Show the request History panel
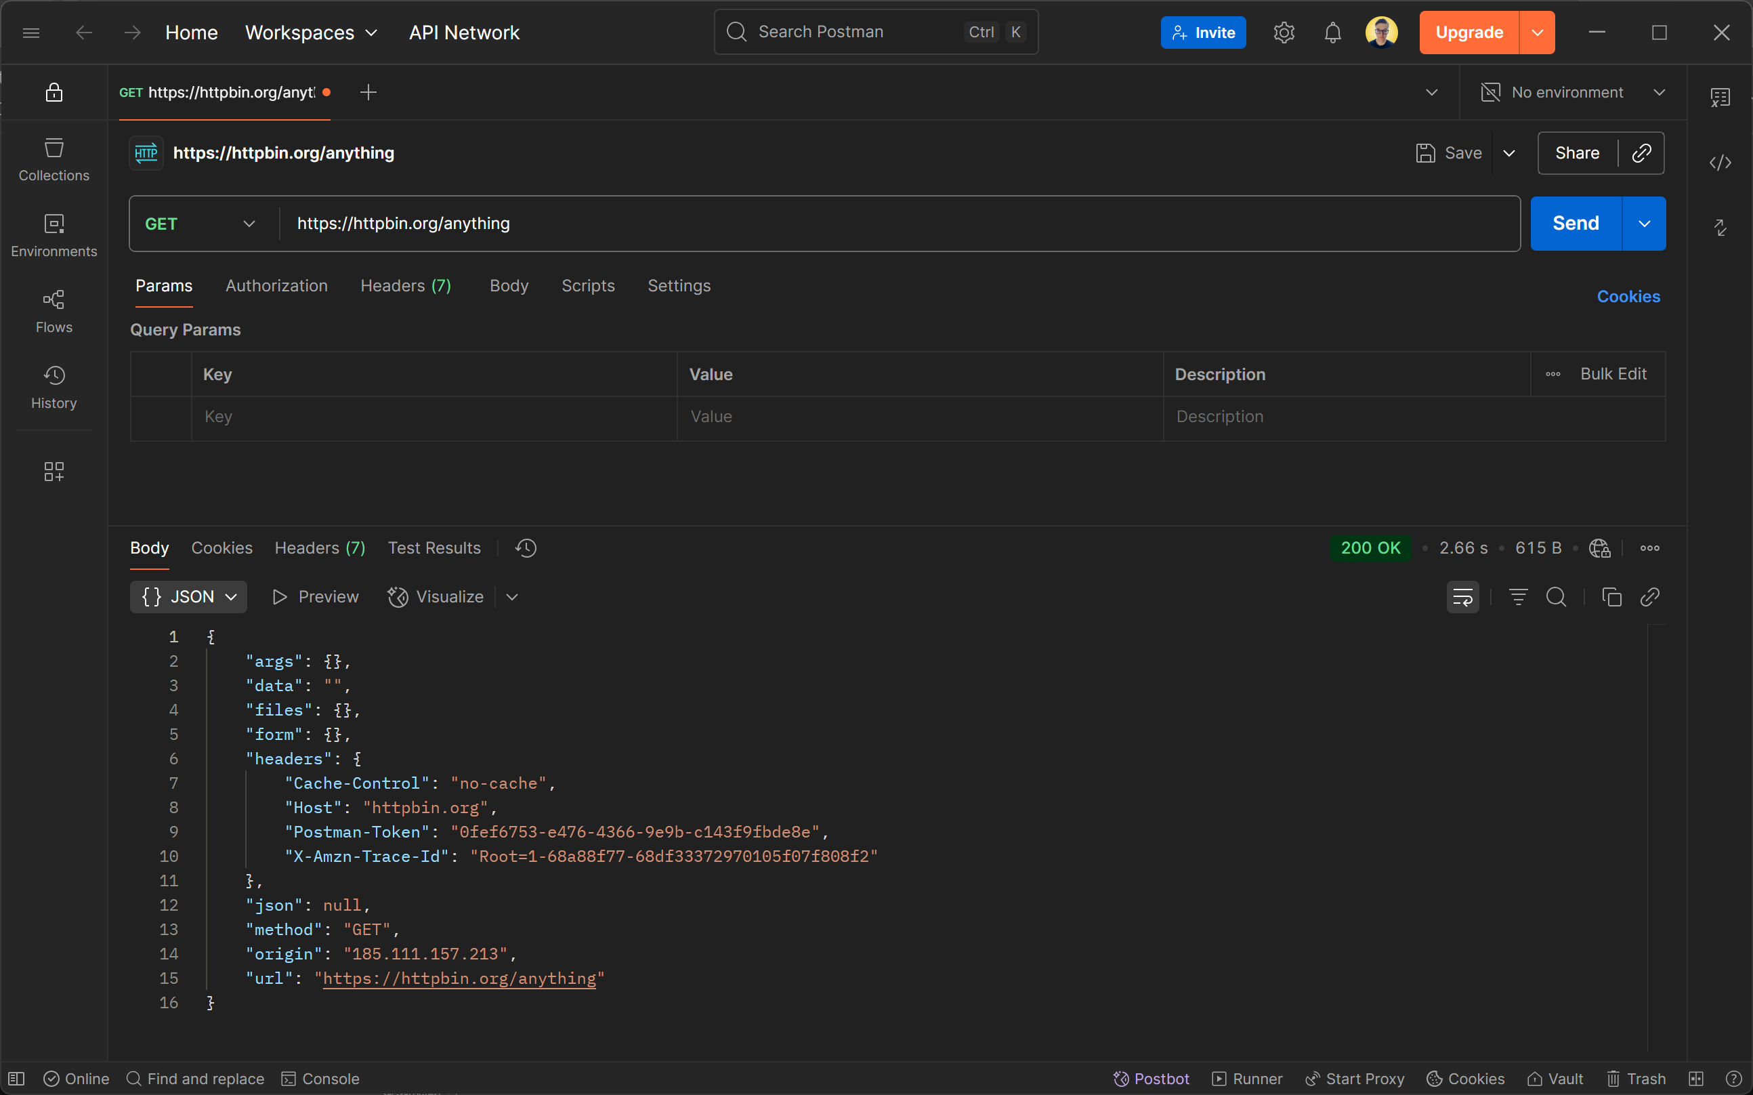This screenshot has width=1753, height=1095. click(x=54, y=388)
